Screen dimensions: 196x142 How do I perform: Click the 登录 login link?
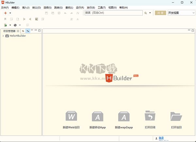pos(161,138)
